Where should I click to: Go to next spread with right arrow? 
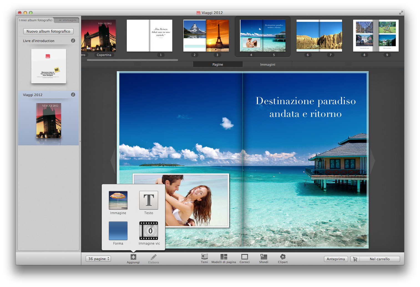[372, 161]
